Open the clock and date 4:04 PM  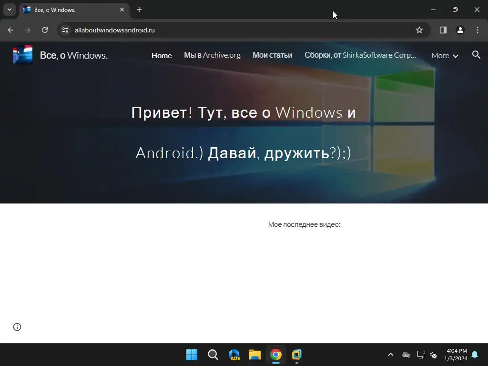click(x=456, y=355)
